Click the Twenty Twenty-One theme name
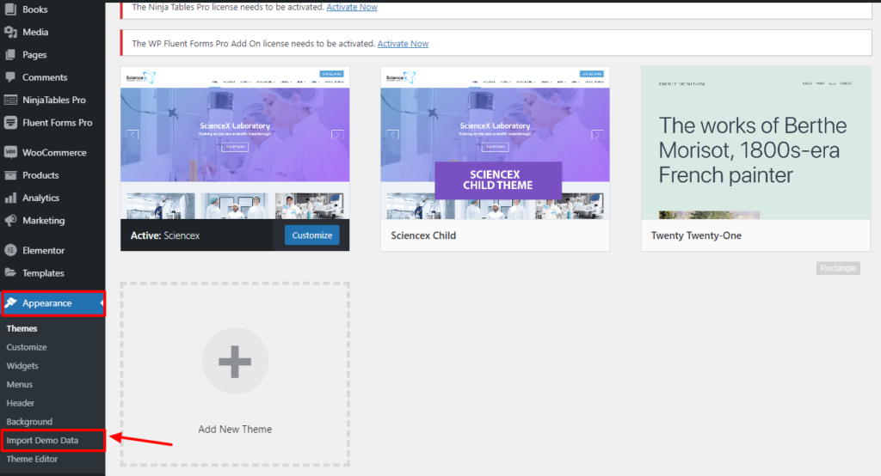 tap(696, 235)
